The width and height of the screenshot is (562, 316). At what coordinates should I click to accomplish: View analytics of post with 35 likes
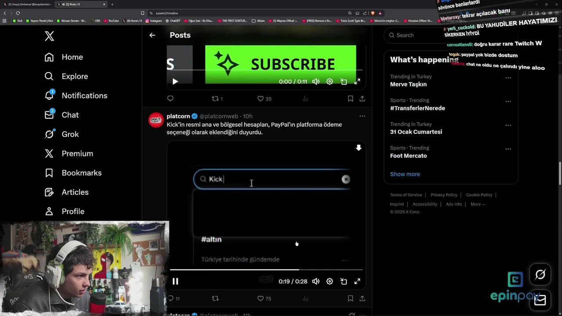[x=306, y=99]
